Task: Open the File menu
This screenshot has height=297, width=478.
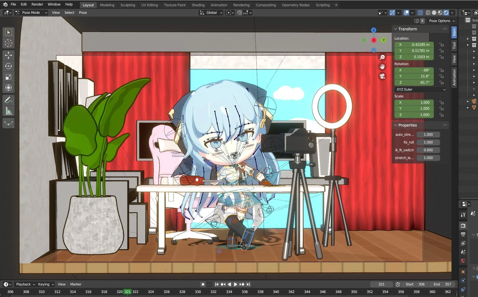Action: (x=14, y=4)
